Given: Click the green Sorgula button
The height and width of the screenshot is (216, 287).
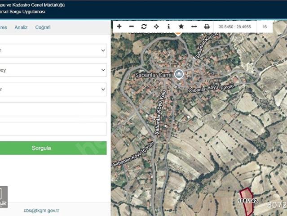Looking at the screenshot, I should click(53, 148).
